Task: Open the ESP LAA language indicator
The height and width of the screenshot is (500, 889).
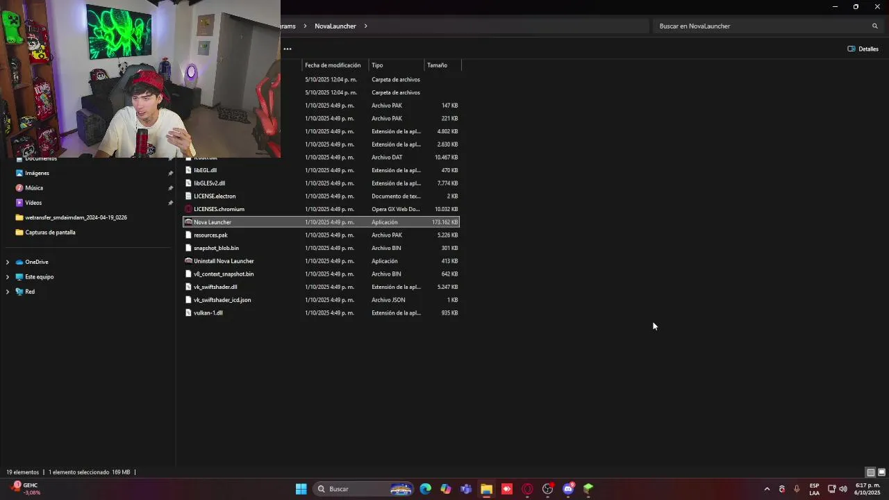Action: 814,489
